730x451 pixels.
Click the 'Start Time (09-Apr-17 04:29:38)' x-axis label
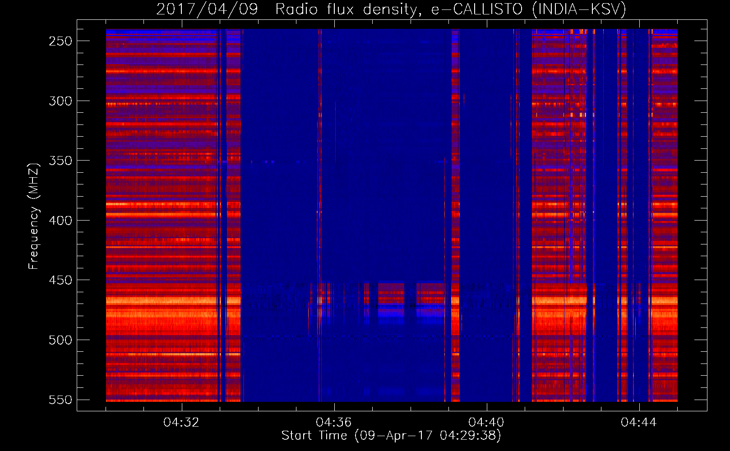click(391, 436)
